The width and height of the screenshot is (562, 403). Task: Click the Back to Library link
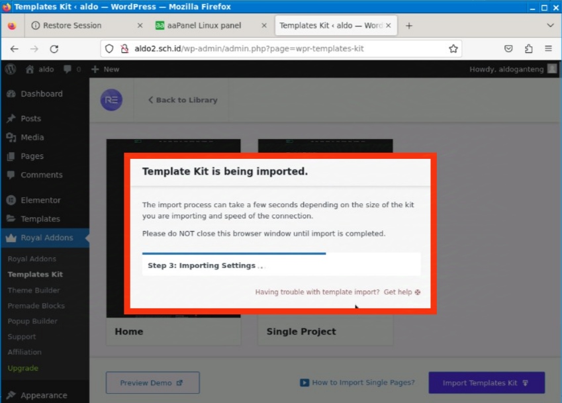(x=183, y=100)
